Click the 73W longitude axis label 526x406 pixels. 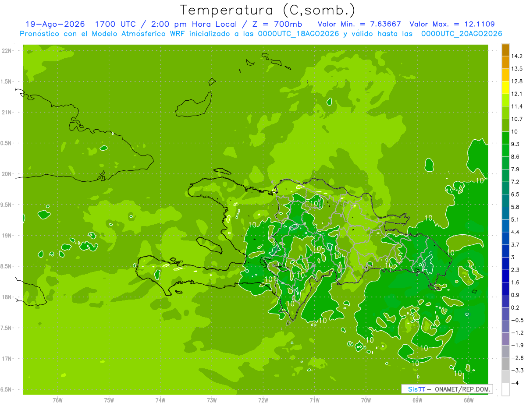(x=212, y=400)
